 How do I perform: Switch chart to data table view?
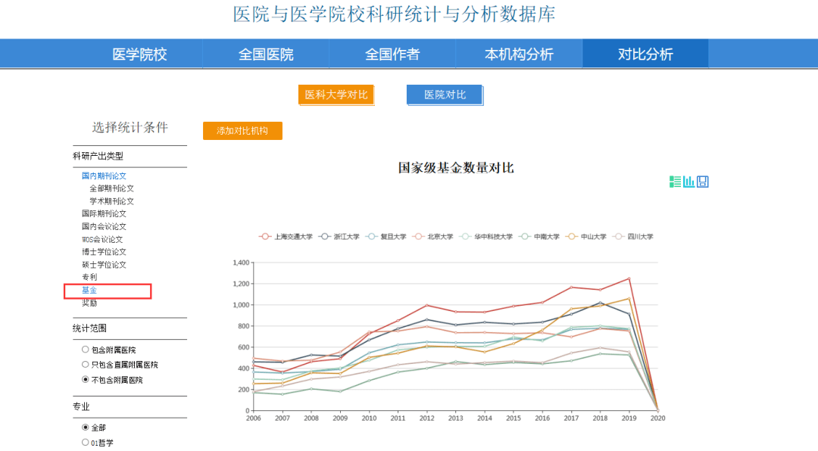(676, 182)
